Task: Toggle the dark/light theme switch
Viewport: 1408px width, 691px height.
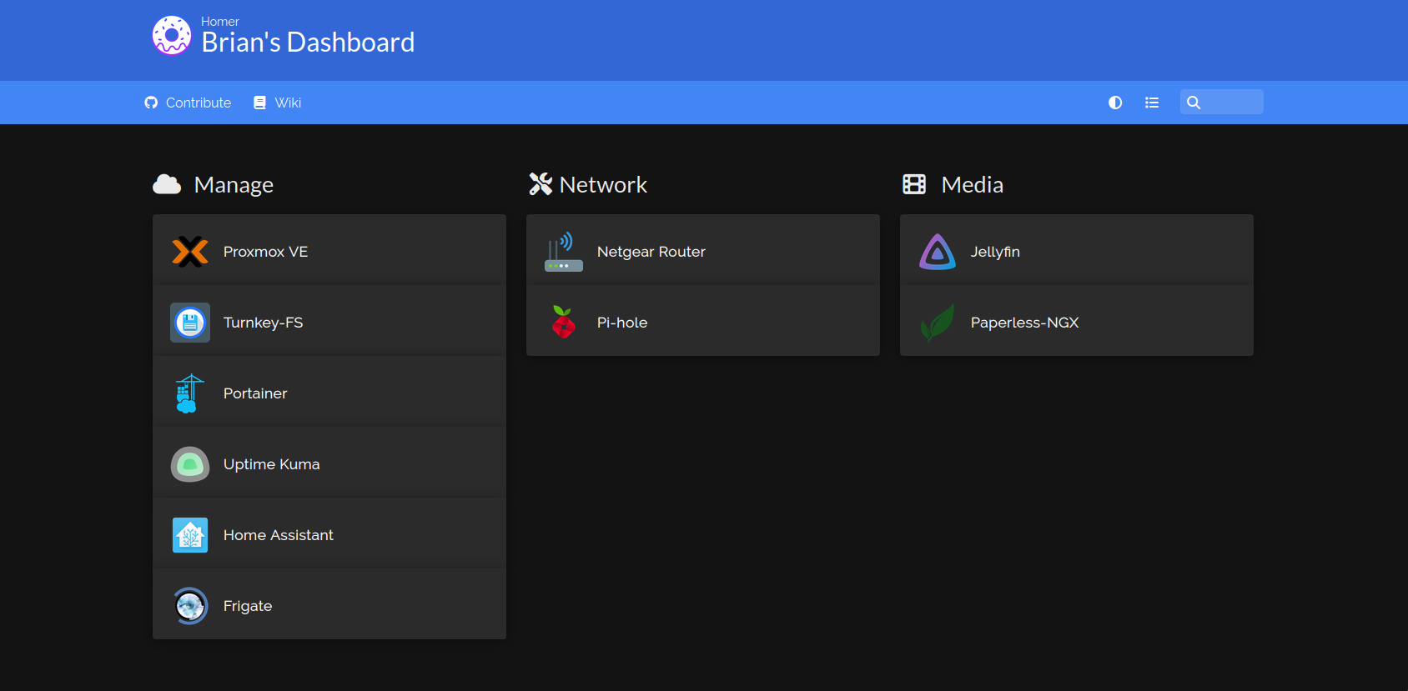Action: (1115, 103)
